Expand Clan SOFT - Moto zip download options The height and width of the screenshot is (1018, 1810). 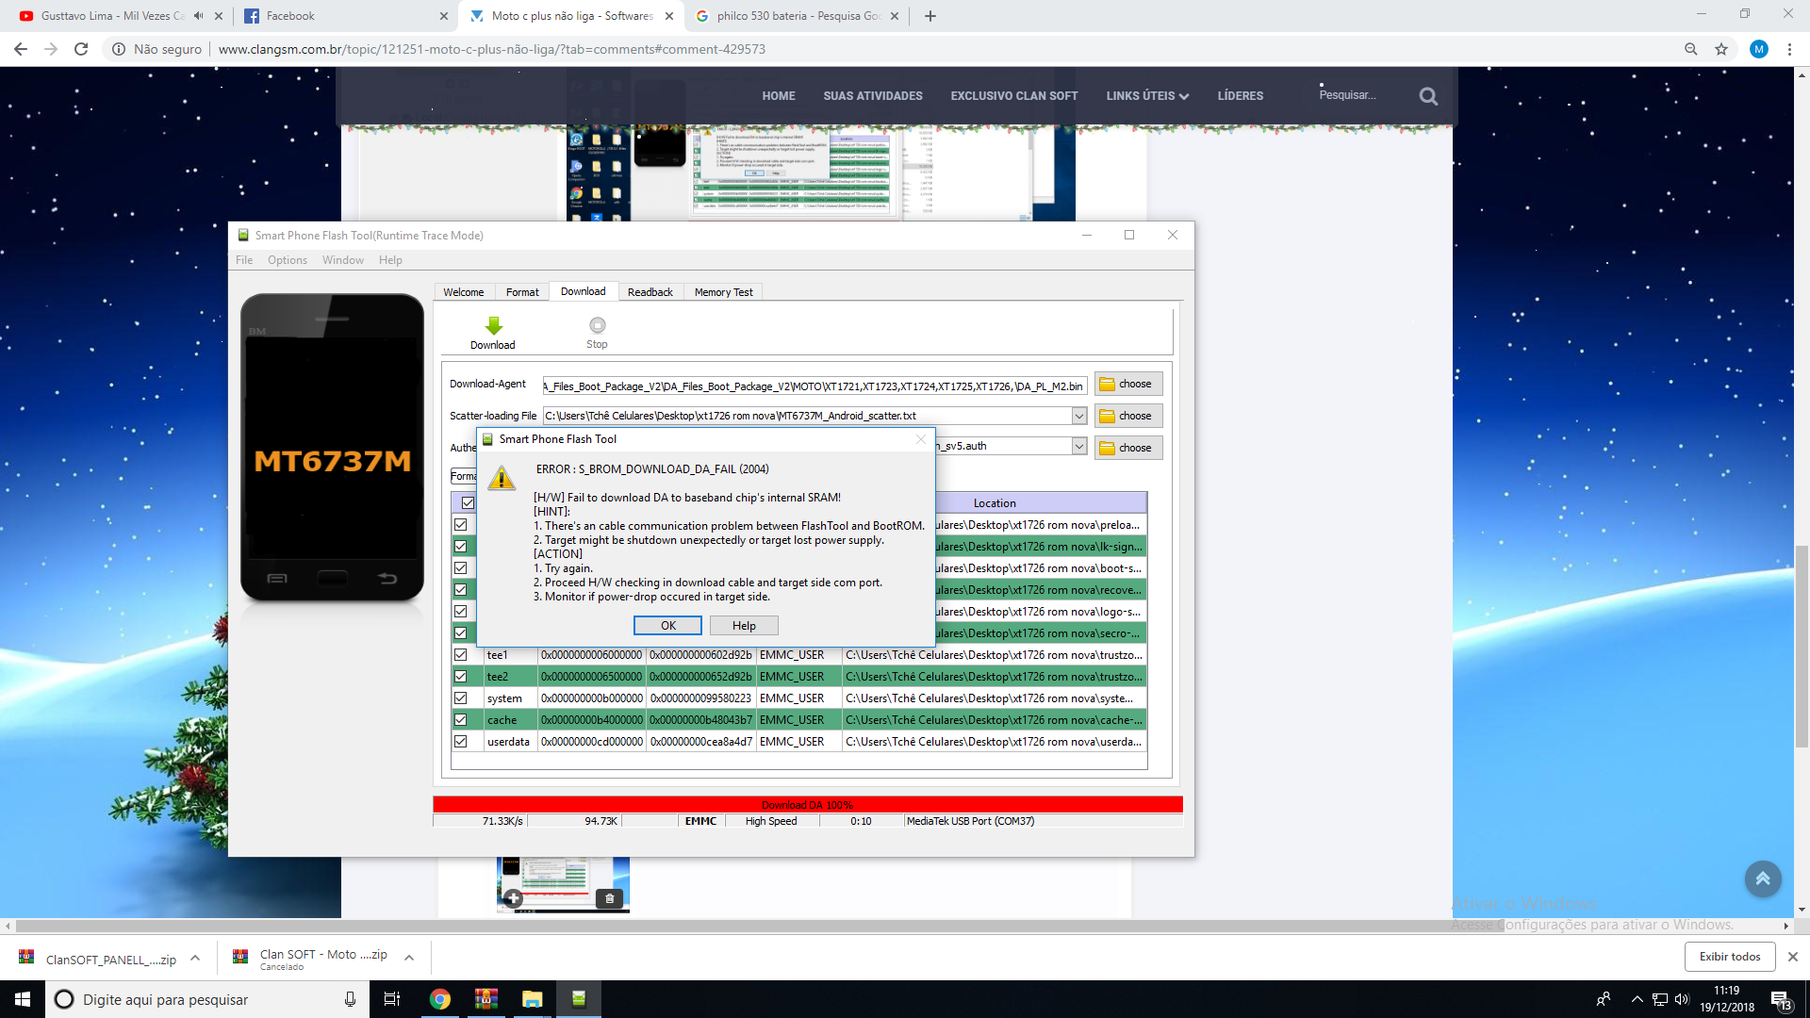pyautogui.click(x=409, y=959)
